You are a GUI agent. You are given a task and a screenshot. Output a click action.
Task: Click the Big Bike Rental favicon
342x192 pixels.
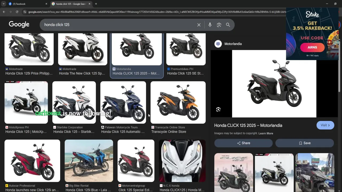67,186
